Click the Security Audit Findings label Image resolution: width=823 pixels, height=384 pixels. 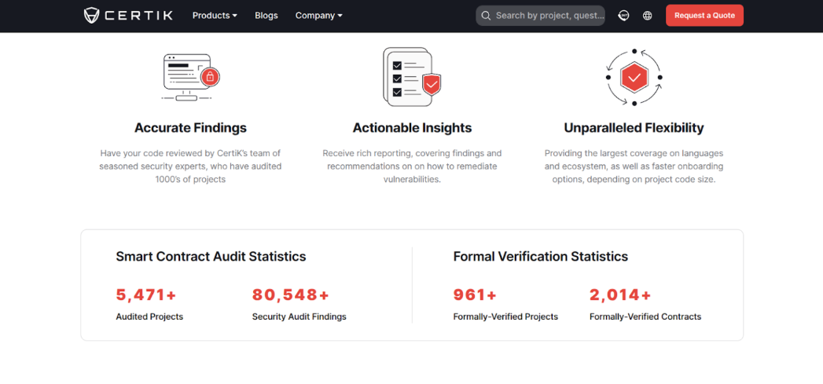tap(299, 316)
